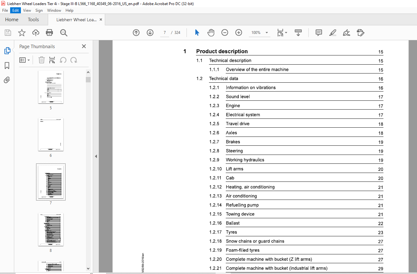This screenshot has height=274, width=417.
Task: Open the Sign menu
Action: (39, 10)
